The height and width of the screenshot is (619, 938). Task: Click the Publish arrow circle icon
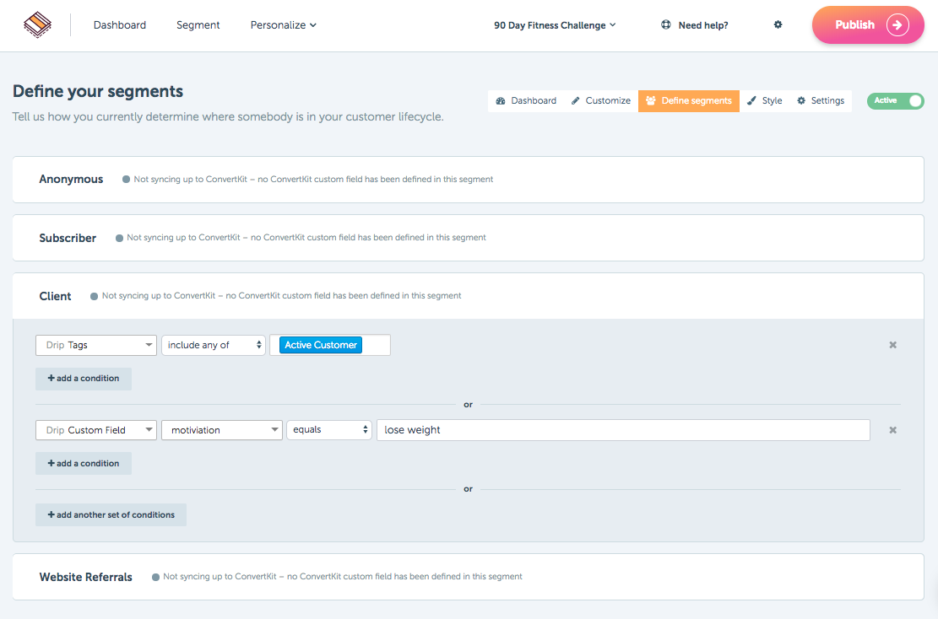click(x=897, y=25)
